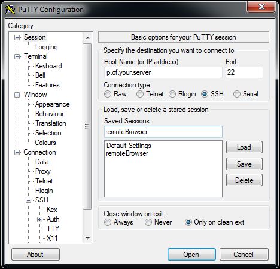Viewport: 280px width, 269px height.
Task: Collapse the Terminal category node
Action: pos(17,57)
